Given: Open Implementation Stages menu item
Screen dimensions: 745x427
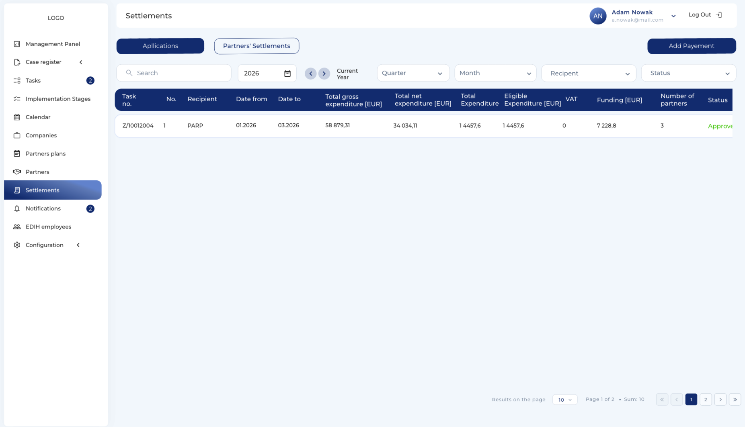Looking at the screenshot, I should (x=58, y=99).
